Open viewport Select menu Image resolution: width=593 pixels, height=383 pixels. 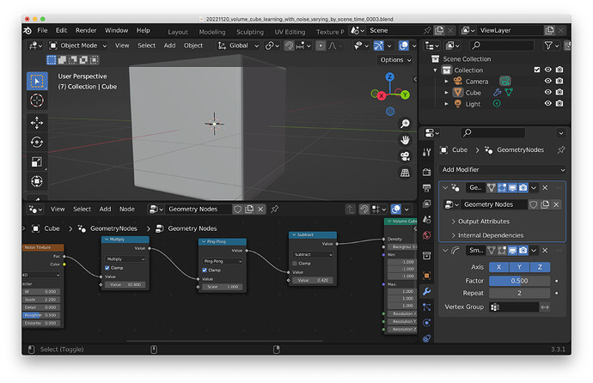pyautogui.click(x=146, y=46)
